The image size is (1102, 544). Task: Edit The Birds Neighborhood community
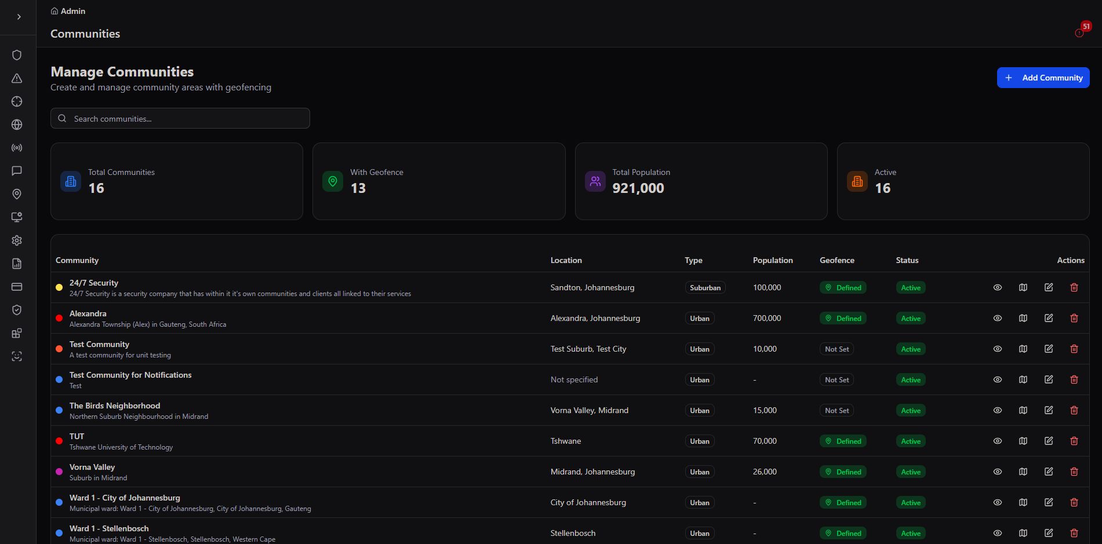tap(1049, 410)
